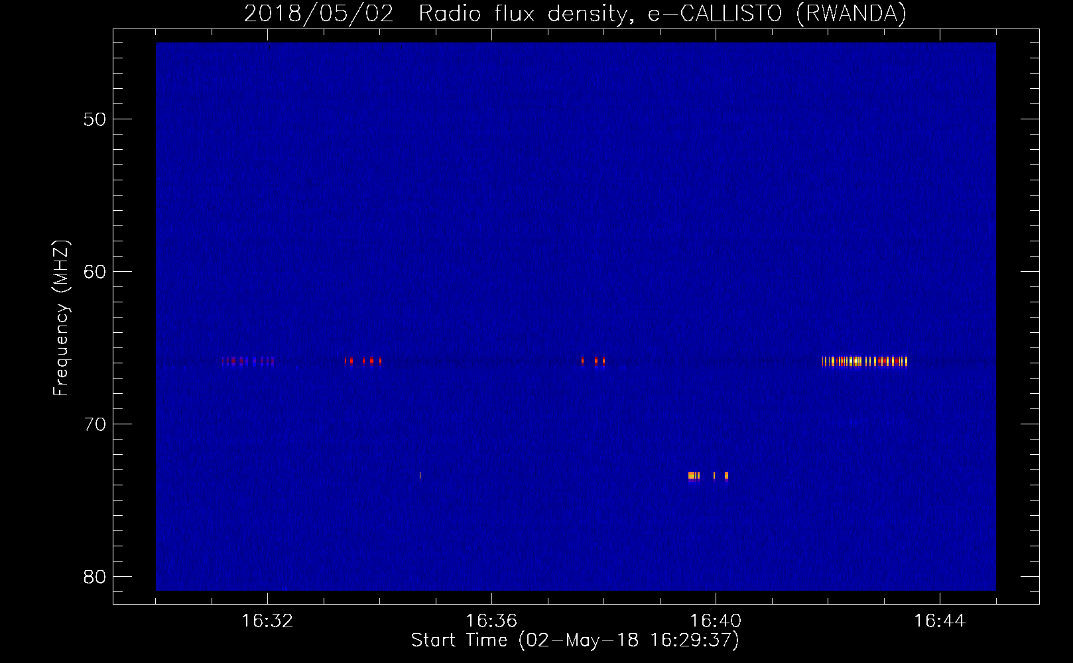Screen dimensions: 1073x663
Task: Click the red burst at 66 MHz near 16:34
Action: 363,361
